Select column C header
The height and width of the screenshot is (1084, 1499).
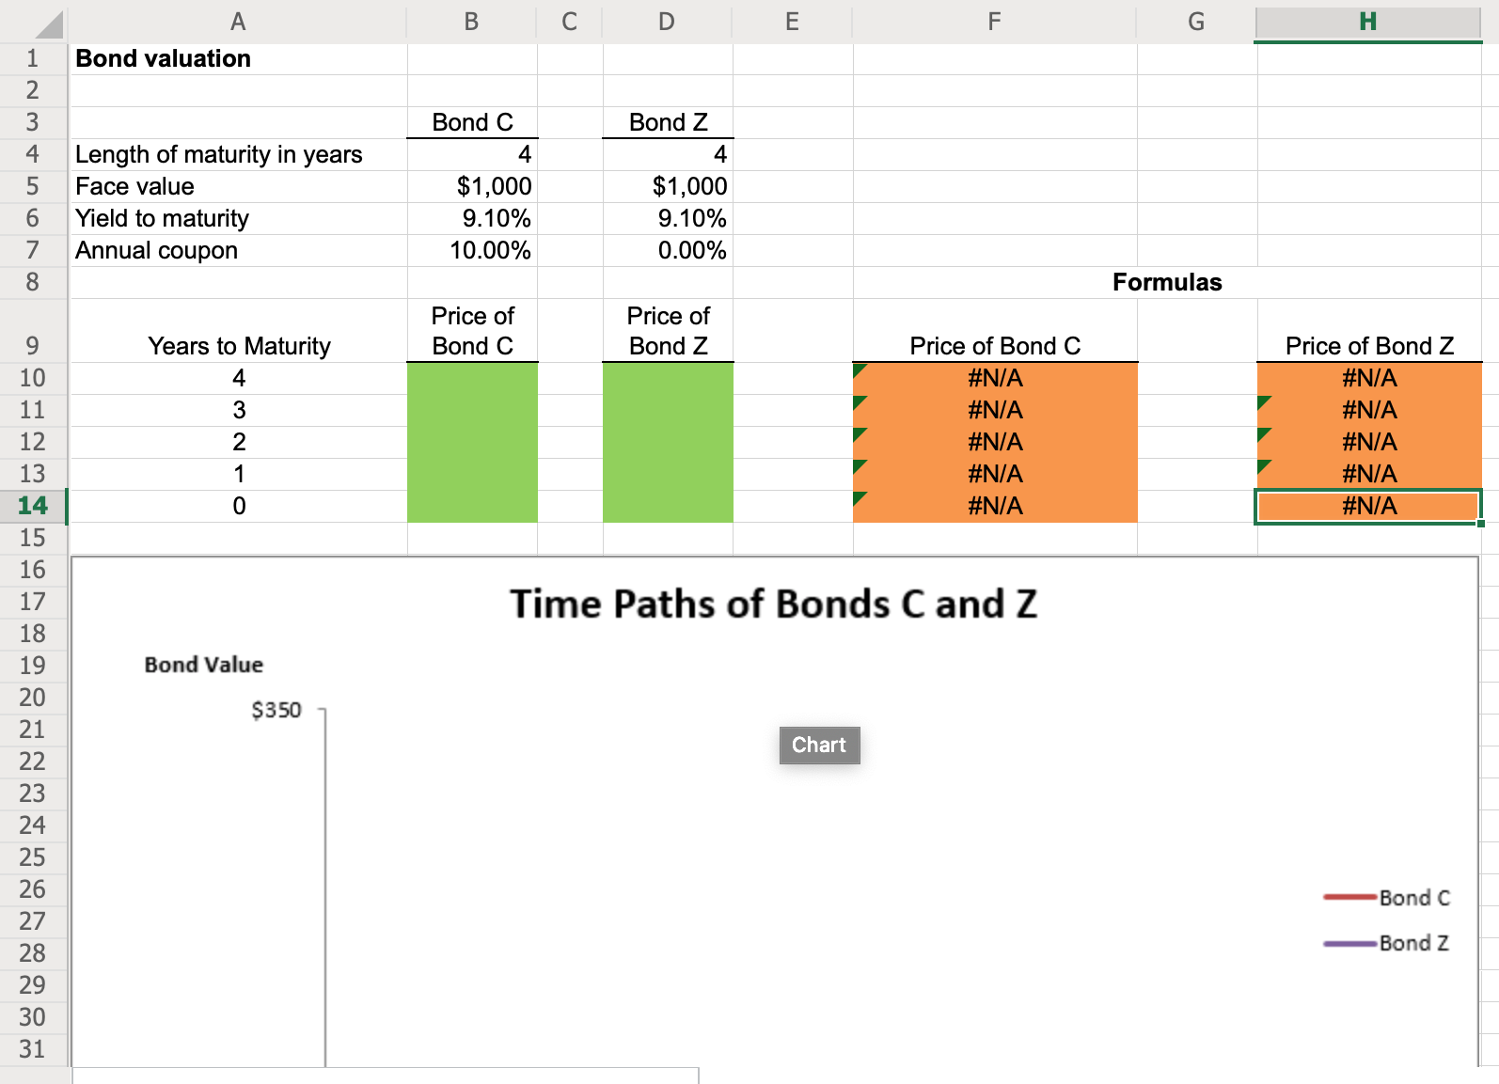570,22
